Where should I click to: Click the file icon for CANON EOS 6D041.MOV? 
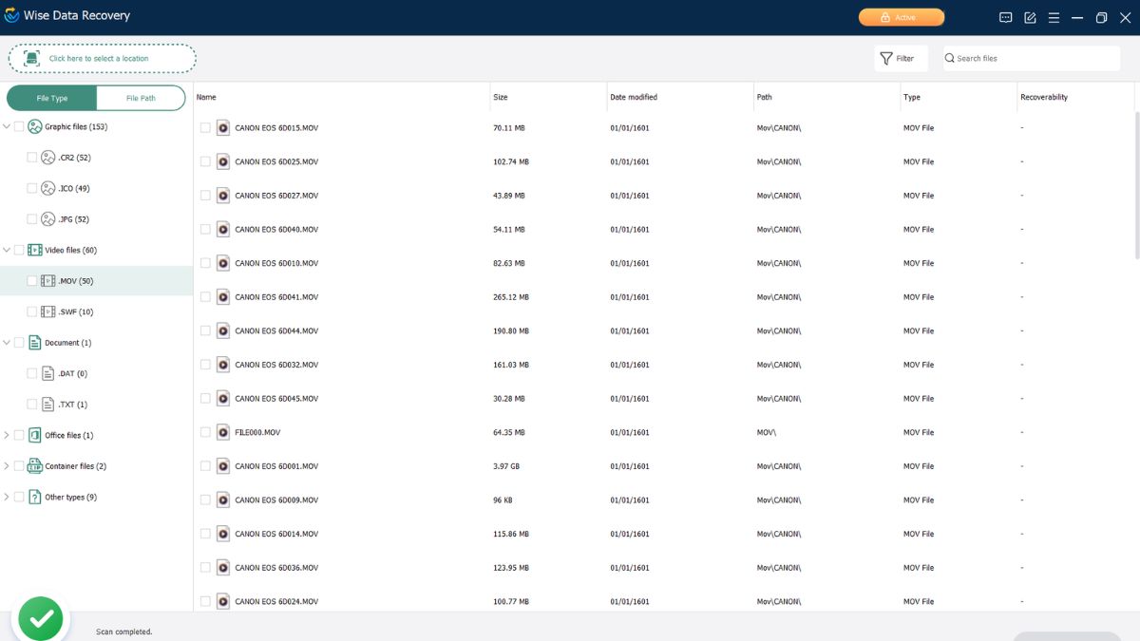pyautogui.click(x=223, y=297)
